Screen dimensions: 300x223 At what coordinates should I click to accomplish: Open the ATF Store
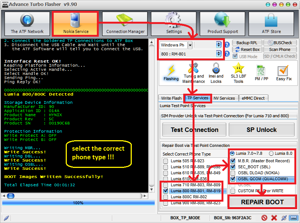click(x=271, y=24)
